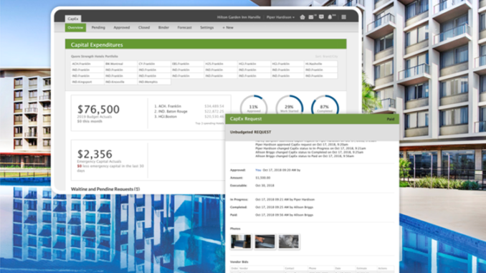
Task: Switch to the Pending tab
Action: point(98,27)
